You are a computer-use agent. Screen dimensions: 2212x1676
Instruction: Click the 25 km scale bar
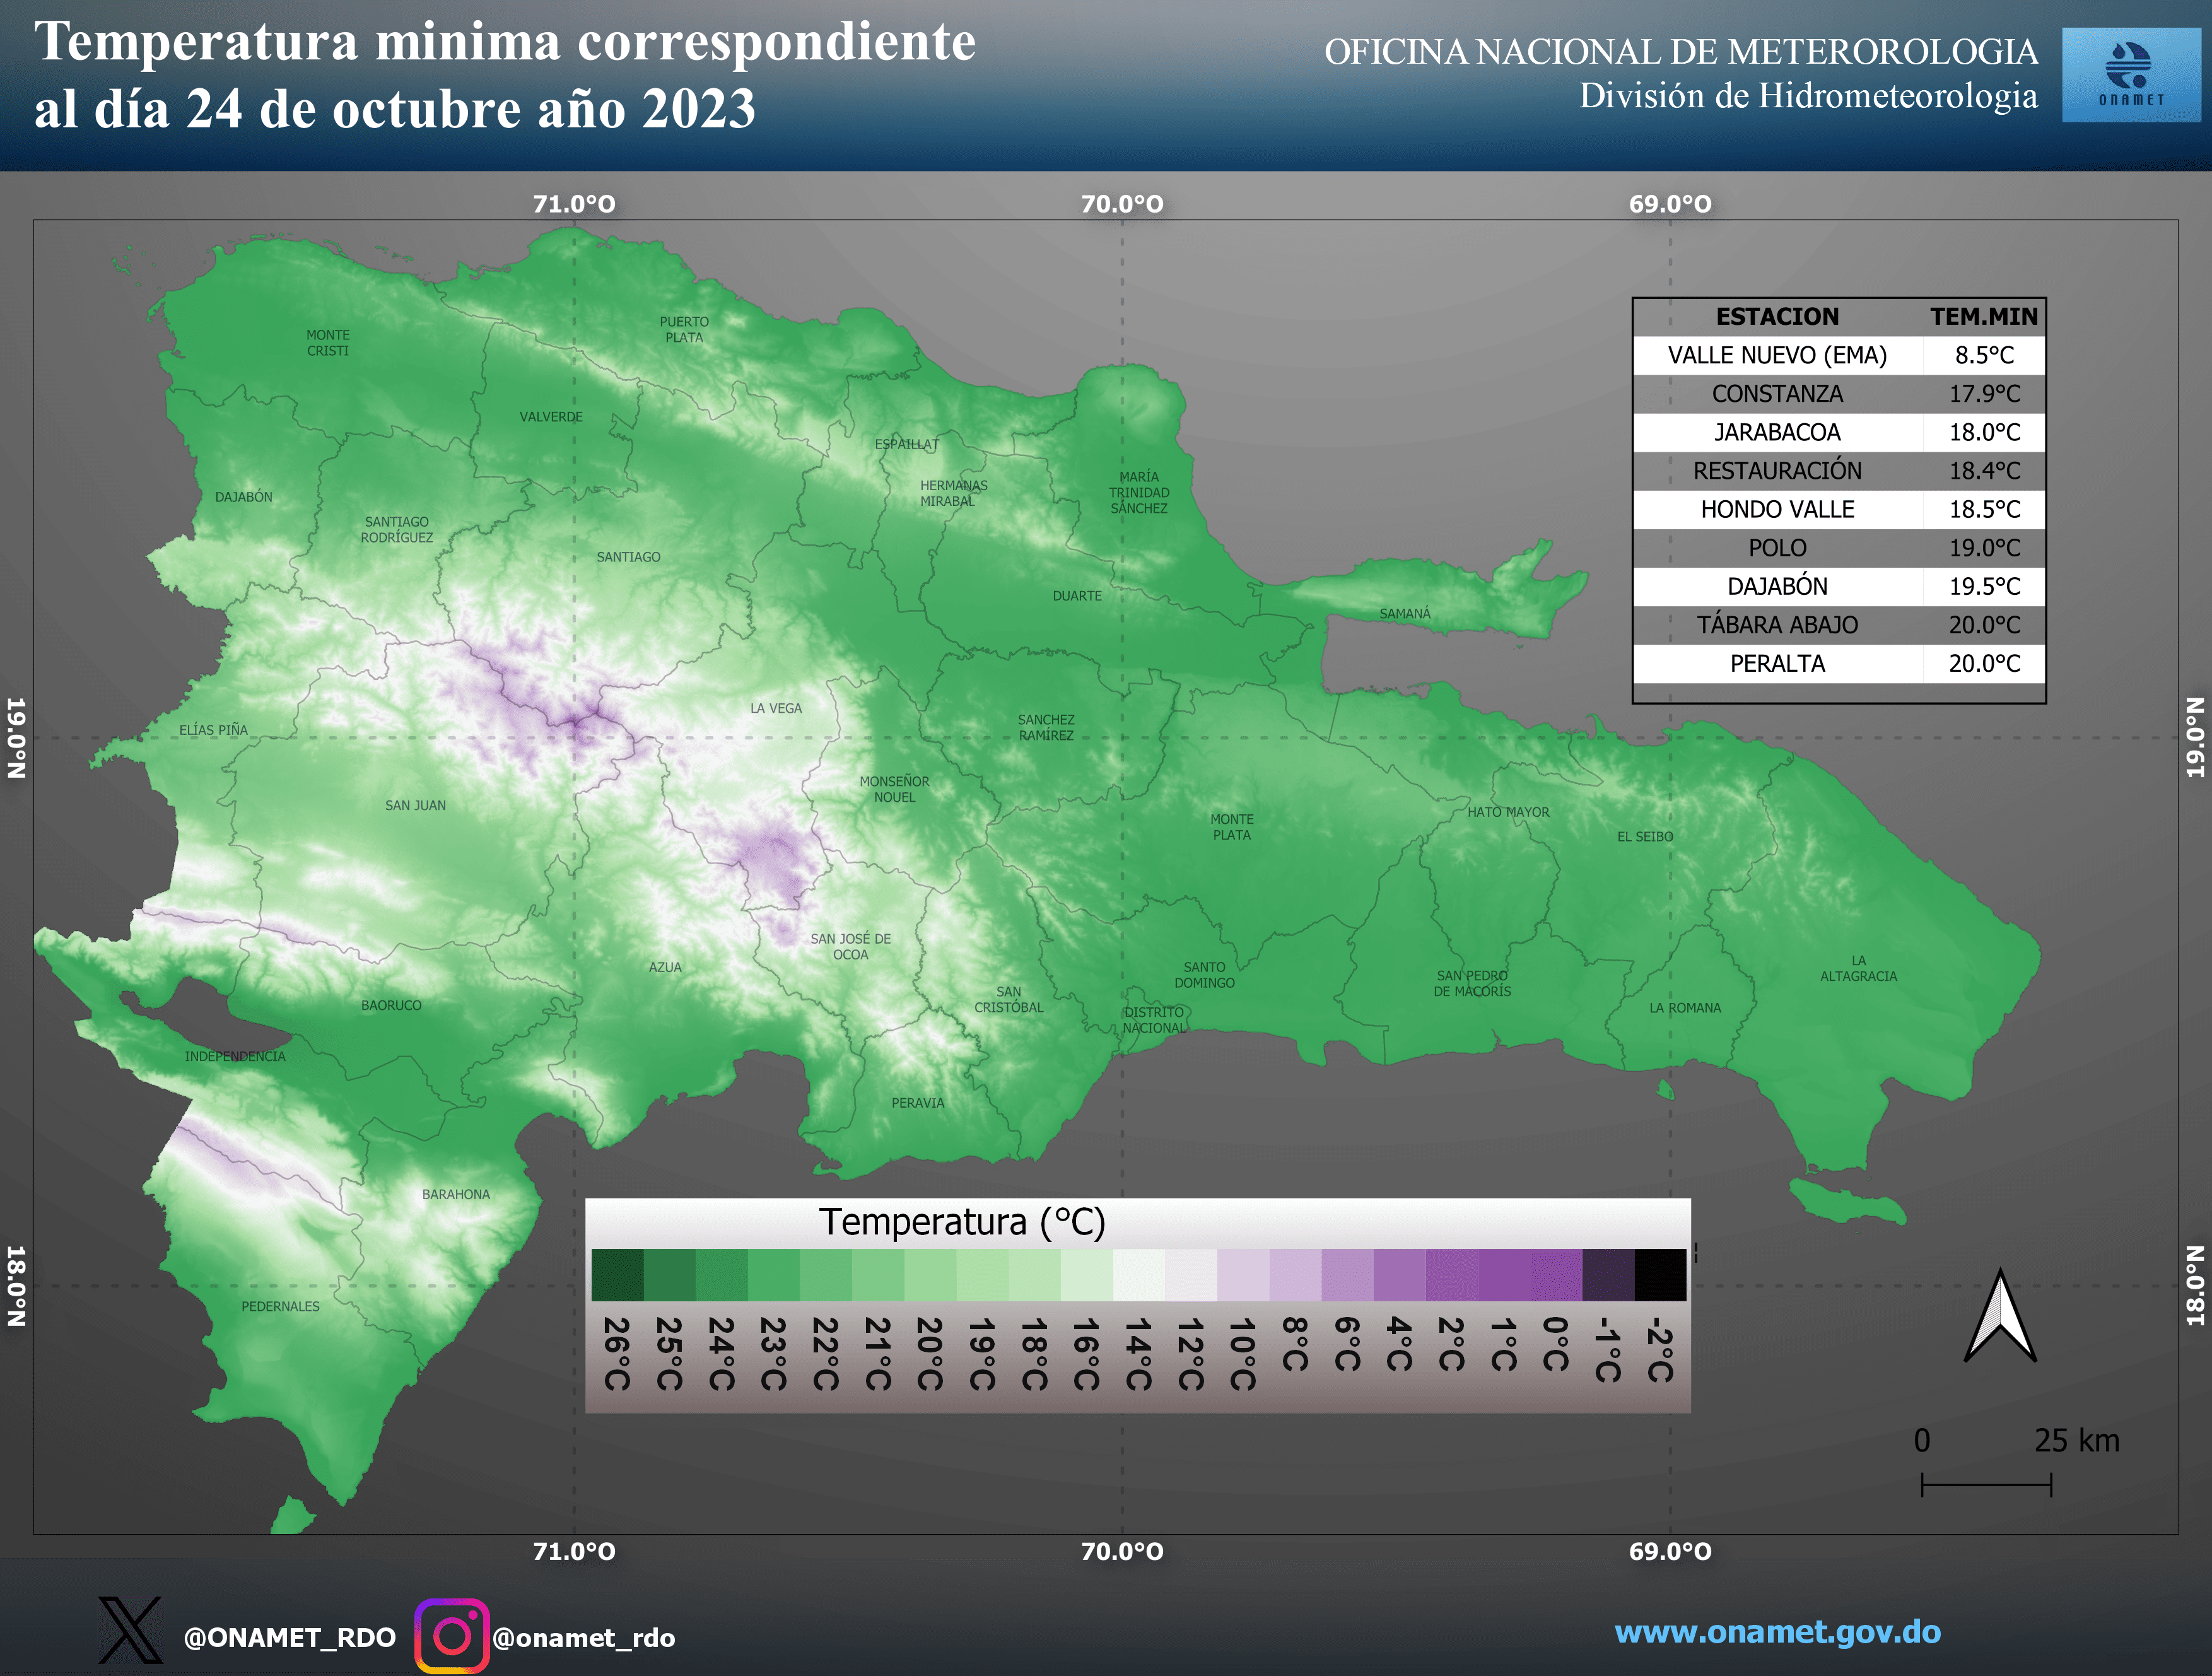(1986, 1485)
